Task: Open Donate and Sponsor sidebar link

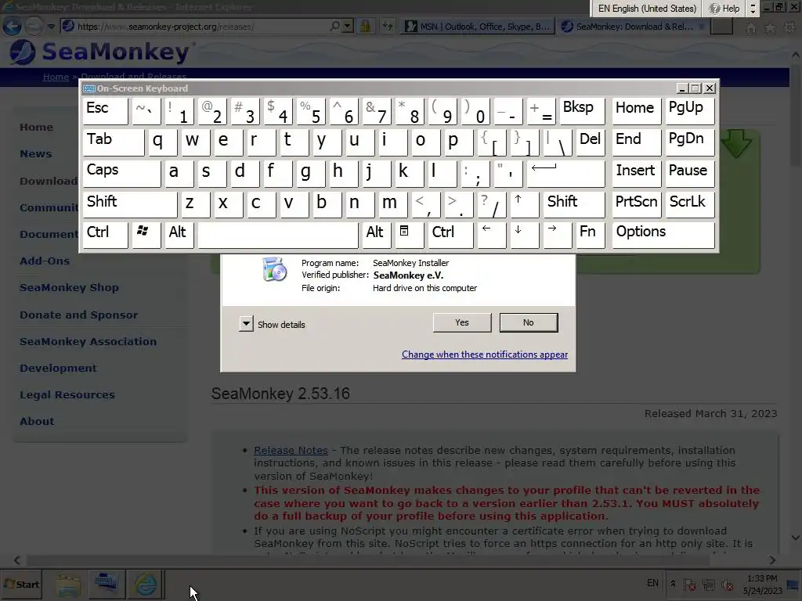Action: [79, 315]
